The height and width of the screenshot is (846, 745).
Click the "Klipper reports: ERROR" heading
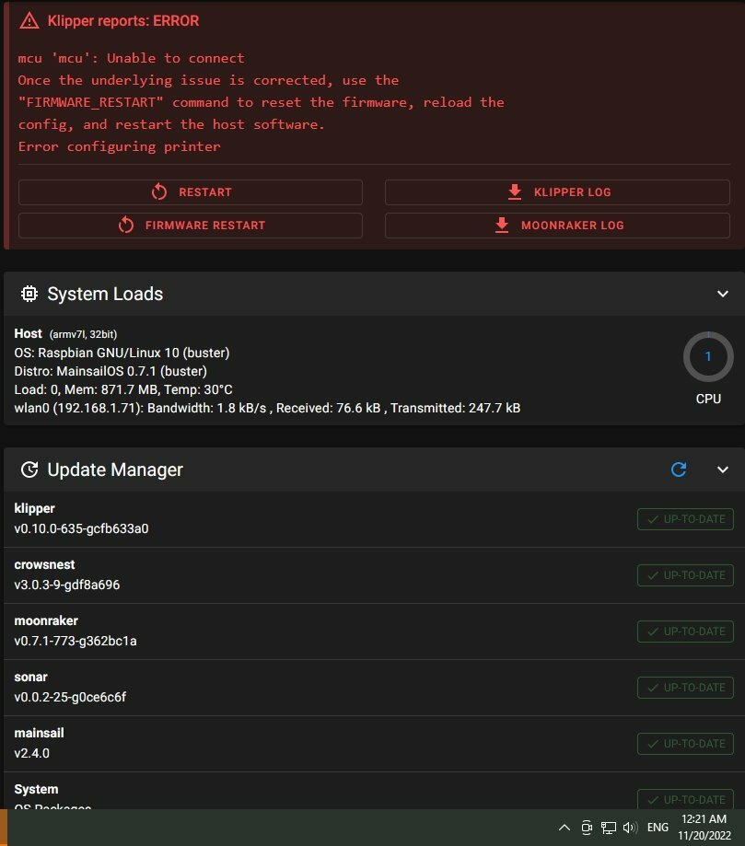coord(123,21)
